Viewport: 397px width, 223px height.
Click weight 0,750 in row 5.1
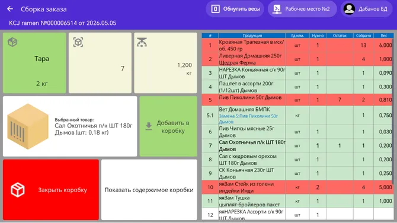[385, 115]
